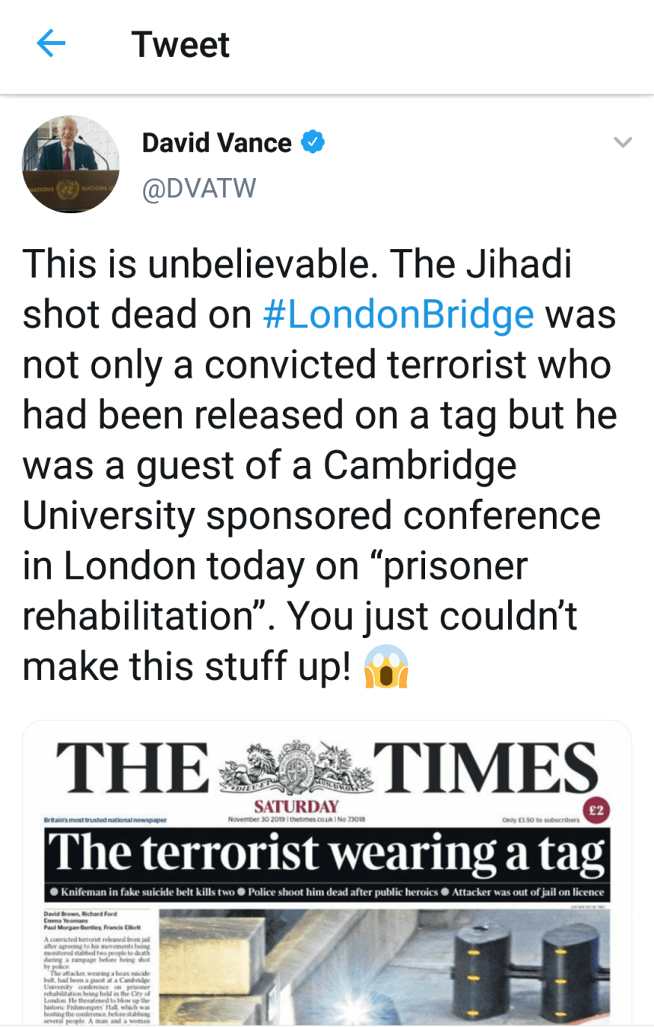Click the blue verified badge
This screenshot has width=654, height=1027.
pos(313,142)
